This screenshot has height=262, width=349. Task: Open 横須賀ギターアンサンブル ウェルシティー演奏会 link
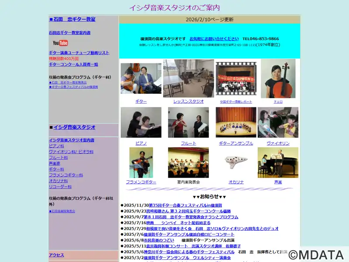click(x=187, y=258)
